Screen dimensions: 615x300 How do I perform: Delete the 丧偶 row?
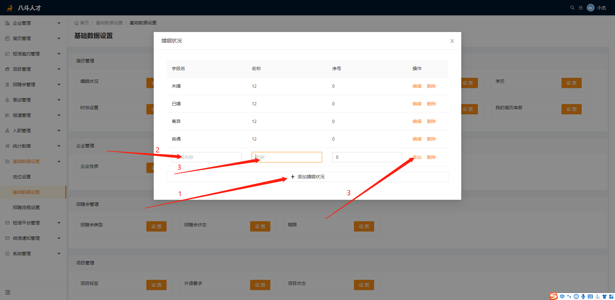[431, 139]
